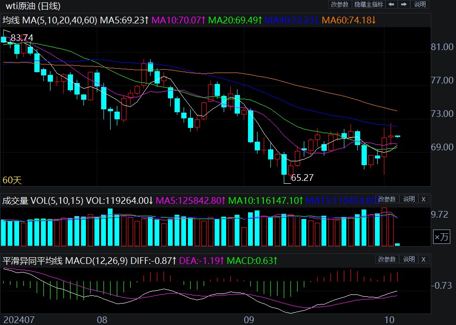
Task: Open 说明 for the volume indicator
Action: pos(409,199)
